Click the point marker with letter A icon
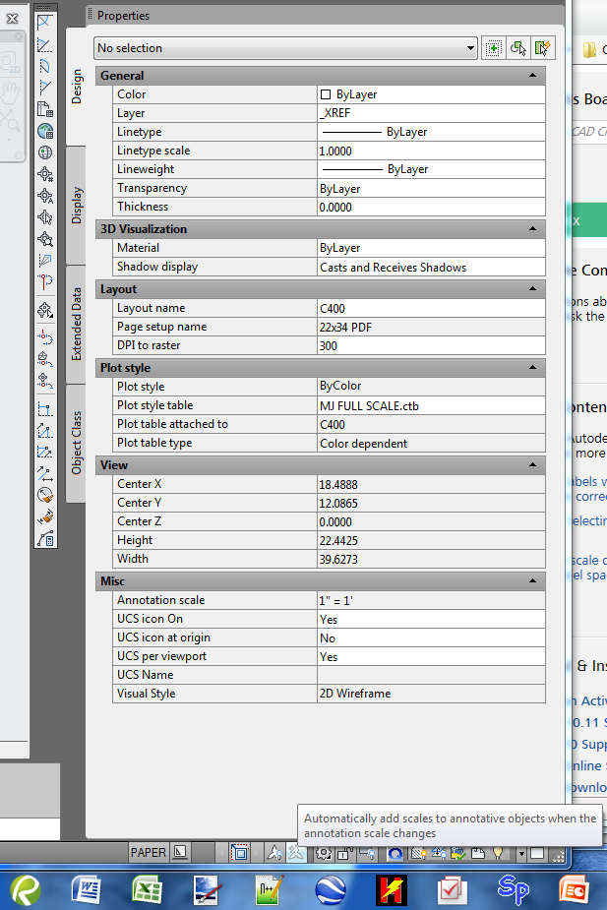The image size is (607, 910). (45, 196)
